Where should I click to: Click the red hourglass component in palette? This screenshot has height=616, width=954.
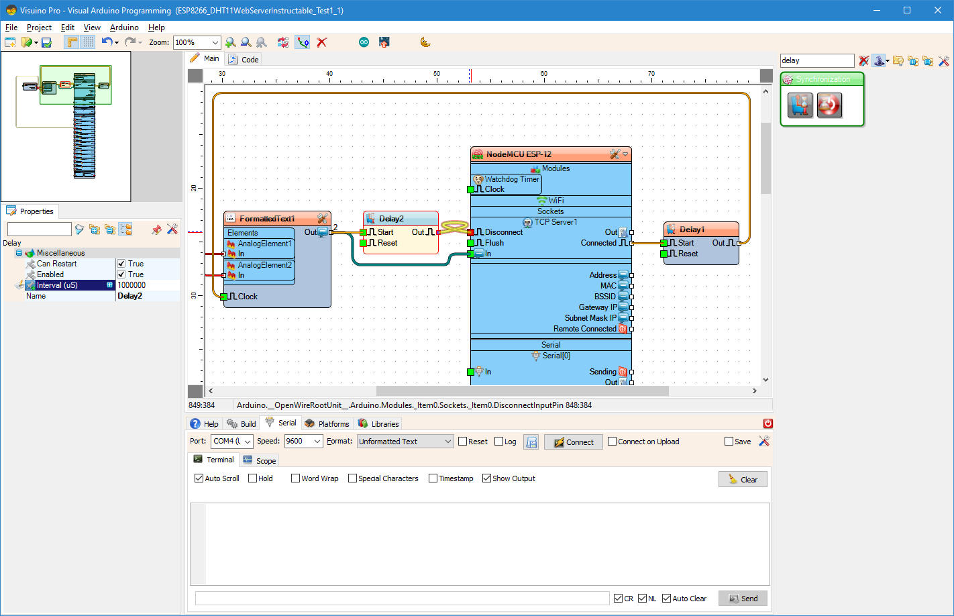click(829, 105)
